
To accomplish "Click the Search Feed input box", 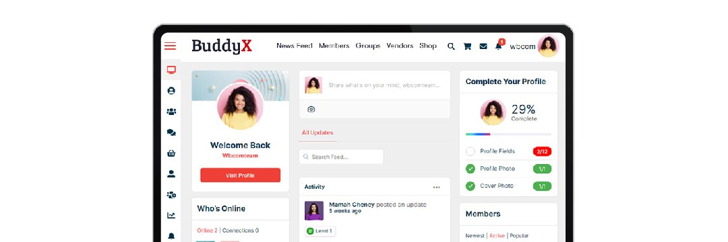I will pos(341,157).
